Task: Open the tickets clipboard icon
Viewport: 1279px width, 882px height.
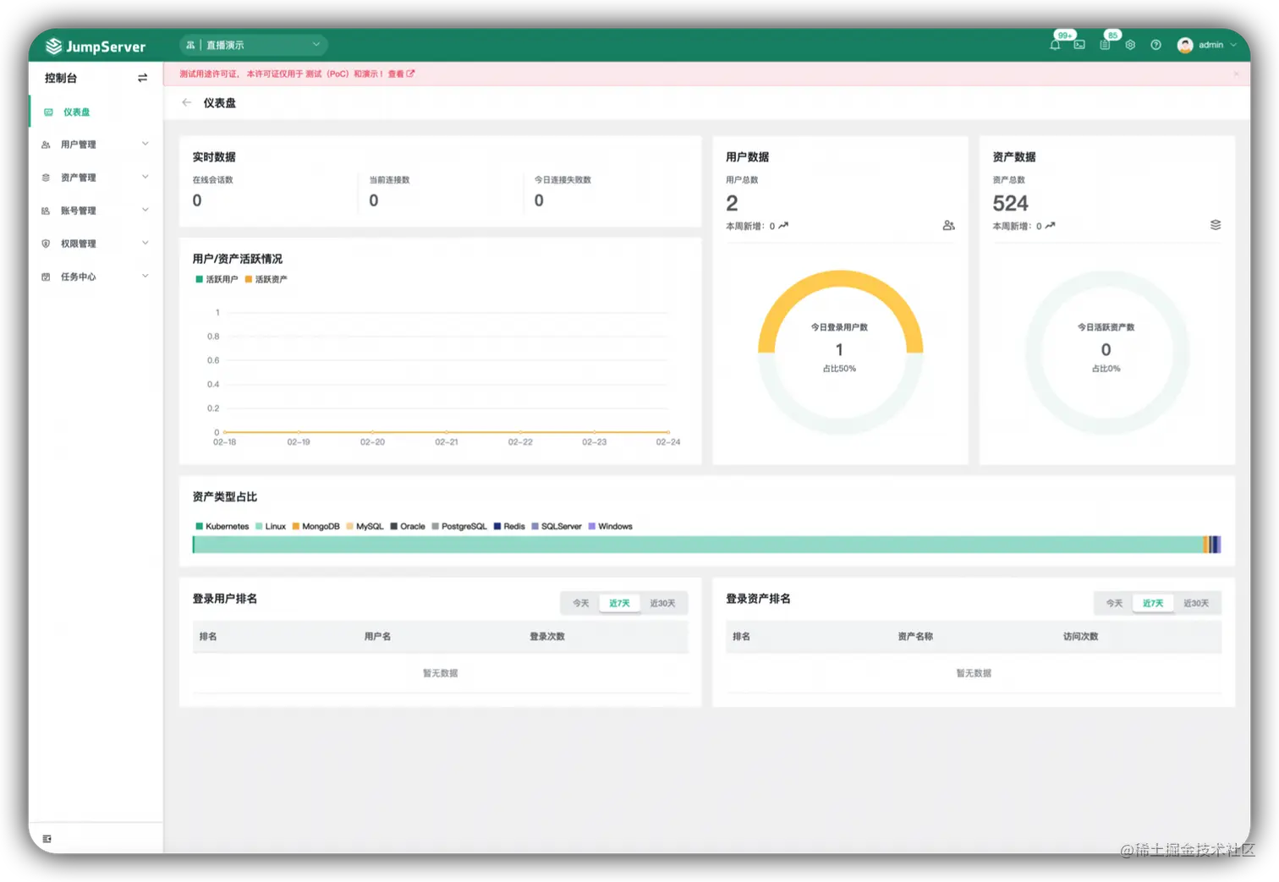Action: point(1105,45)
